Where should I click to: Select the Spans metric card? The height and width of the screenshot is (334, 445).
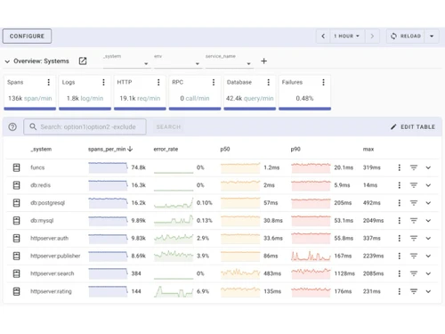(30, 93)
